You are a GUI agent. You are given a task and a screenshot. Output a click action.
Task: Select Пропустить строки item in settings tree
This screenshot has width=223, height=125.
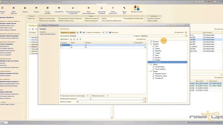click(161, 76)
